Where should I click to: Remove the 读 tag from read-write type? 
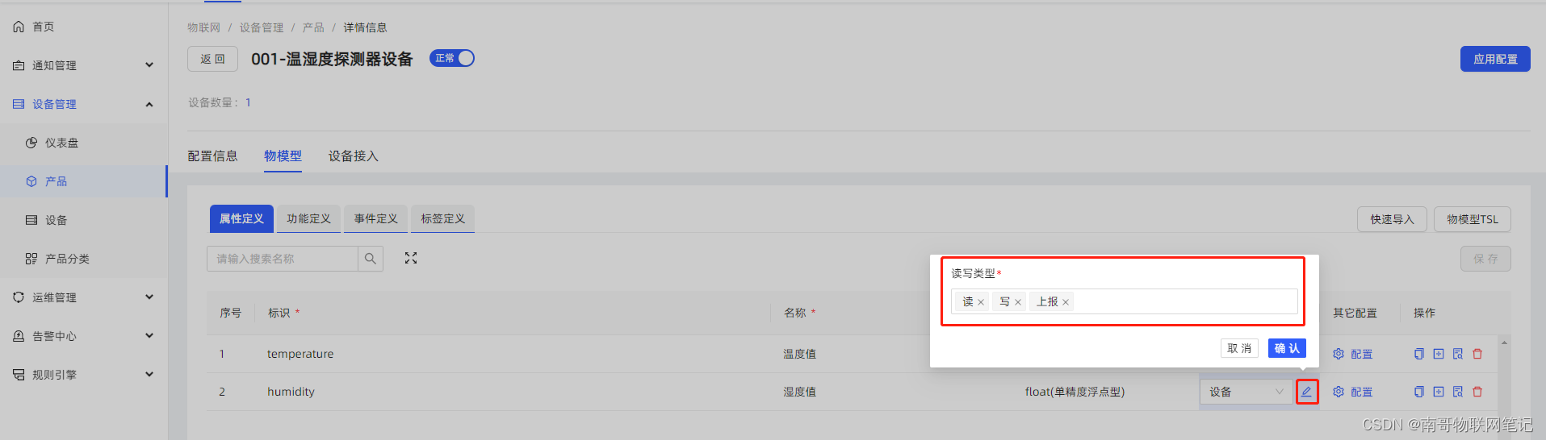click(981, 302)
